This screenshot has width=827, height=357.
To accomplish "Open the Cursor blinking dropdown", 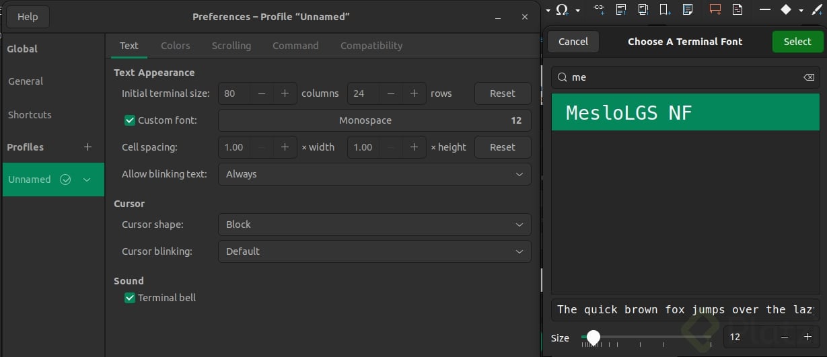I will tap(374, 251).
